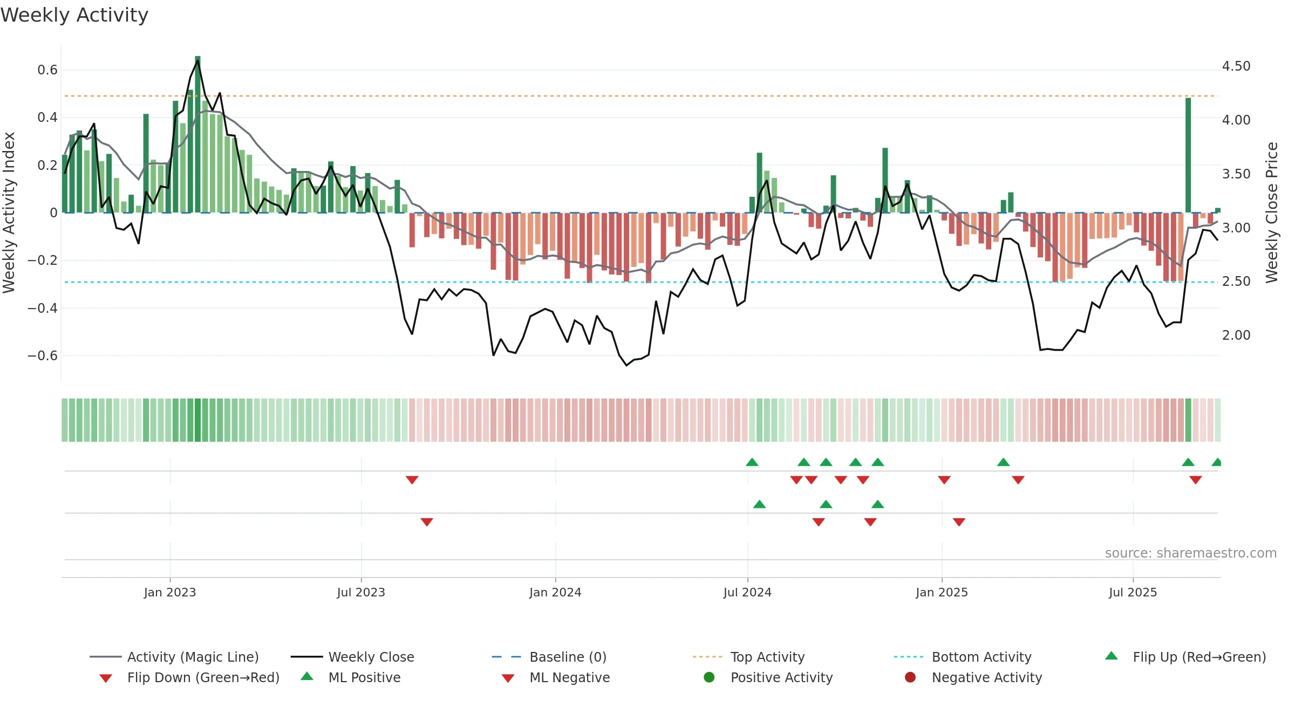
Task: Select the earliest ML Negative marker in second marker row
Action: point(427,522)
